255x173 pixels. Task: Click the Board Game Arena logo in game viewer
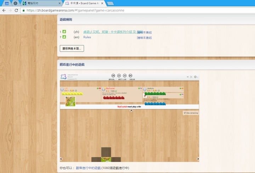[63, 77]
